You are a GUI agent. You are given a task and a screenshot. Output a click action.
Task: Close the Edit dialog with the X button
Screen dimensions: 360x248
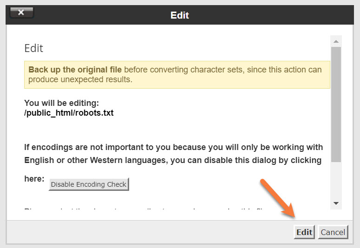(21, 13)
